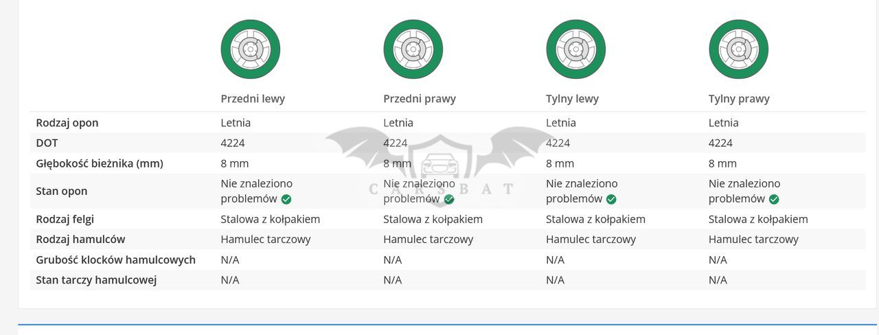Click the Rodzaj opon row label

(x=67, y=123)
